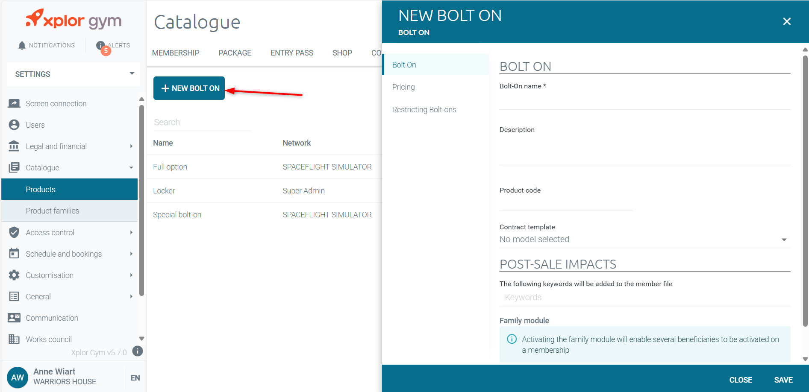The height and width of the screenshot is (392, 809).
Task: Click the Works council building icon
Action: [14, 339]
